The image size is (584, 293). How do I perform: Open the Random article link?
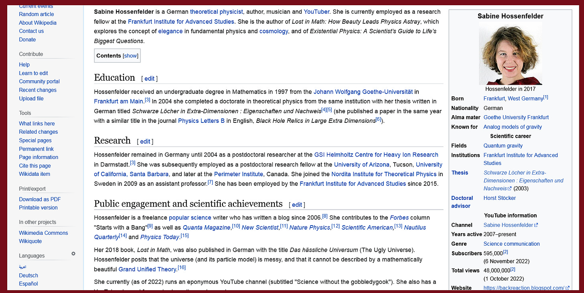pos(36,14)
